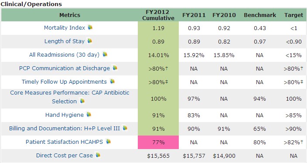The height and width of the screenshot is (163, 307).
Task: Open Patient Satisfaction HCAHPS link
Action: (x=64, y=142)
